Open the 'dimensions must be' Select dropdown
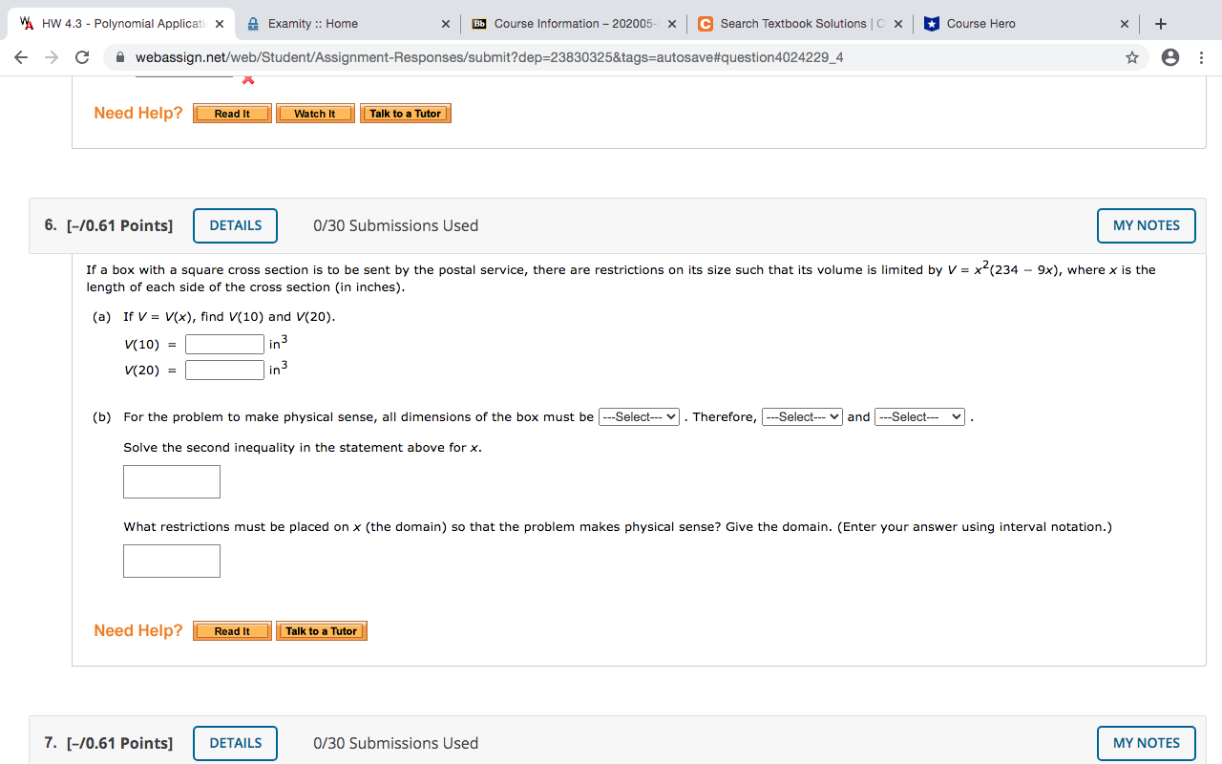This screenshot has width=1222, height=764. coord(639,417)
